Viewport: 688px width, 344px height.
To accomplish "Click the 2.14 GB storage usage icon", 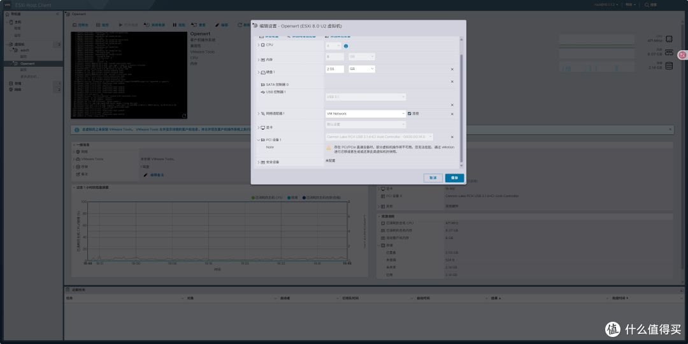I will [669, 66].
